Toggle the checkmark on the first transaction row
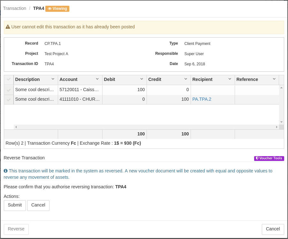This screenshot has width=288, height=239. pyautogui.click(x=8, y=90)
